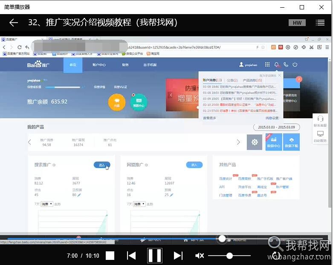333x265 pixels.
Task: Enter 网盟推广 with the 进入 button
Action: click(194, 165)
